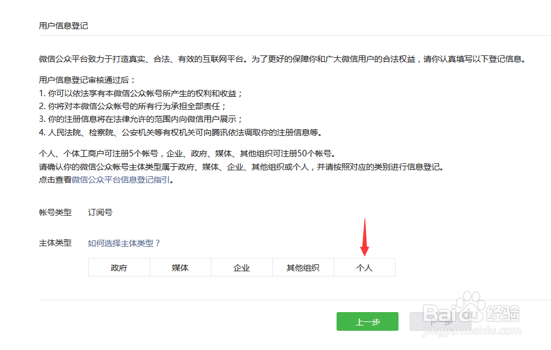Open the 如何选择主体类型 help link
This screenshot has width=551, height=350.
pyautogui.click(x=122, y=243)
